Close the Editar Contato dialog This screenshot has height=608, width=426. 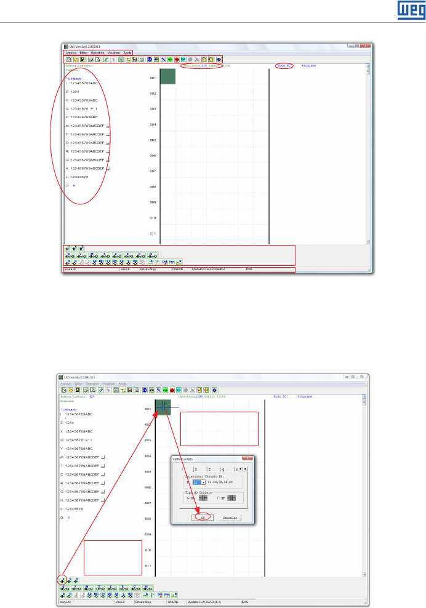click(x=247, y=458)
